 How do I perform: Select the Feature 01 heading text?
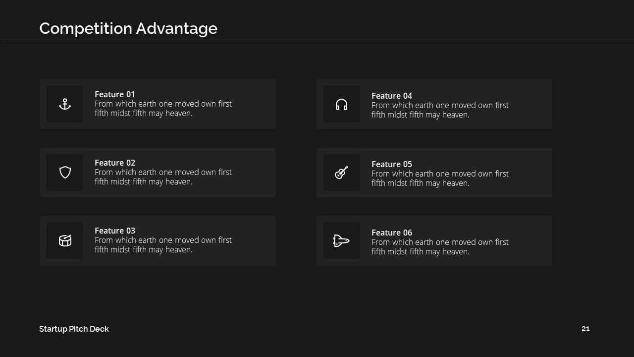(x=114, y=94)
